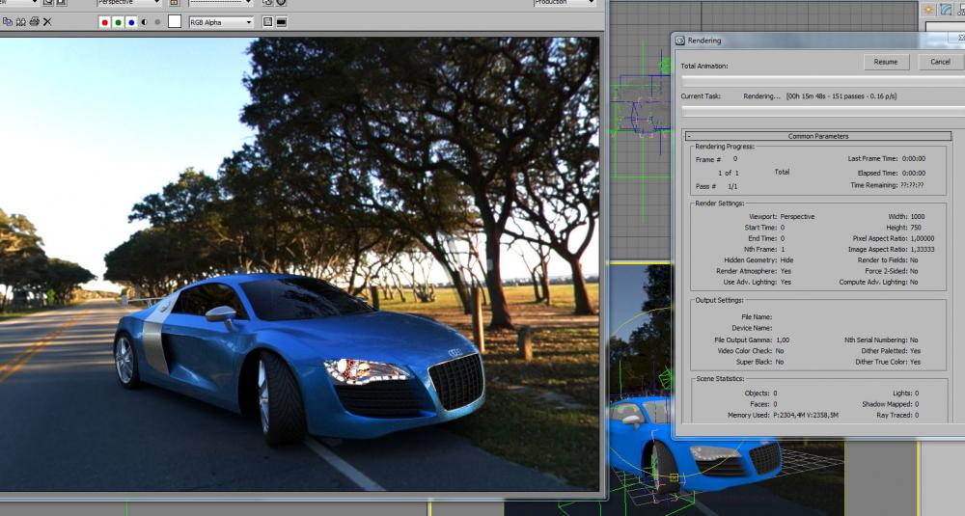965x516 pixels.
Task: Click the 'Nth Serial Numbering: No' entry
Action: point(881,340)
